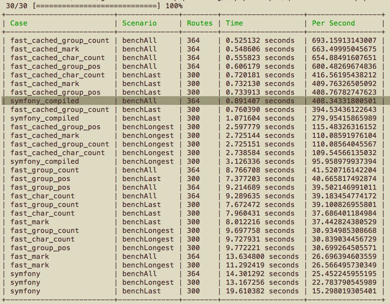The height and width of the screenshot is (304, 390).
Task: Click the "30/30" progress counter
Action: click(x=16, y=6)
